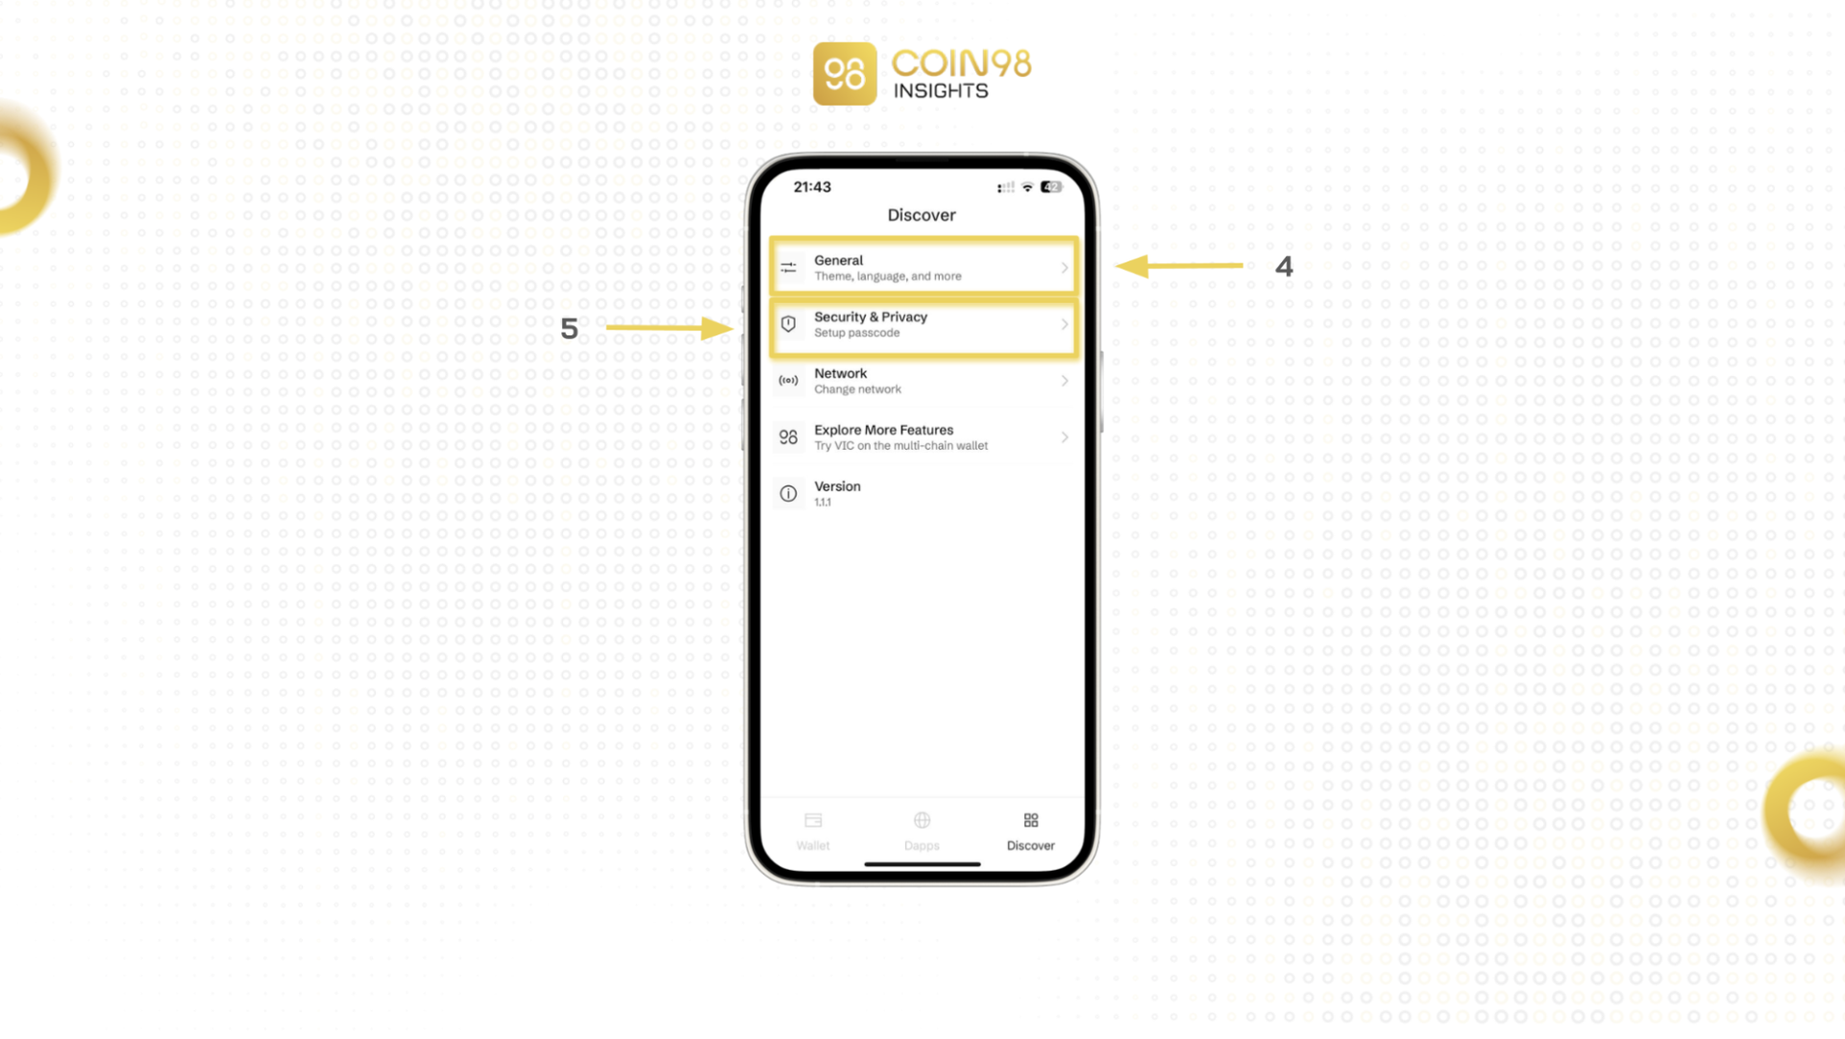Viewport: 1845px width, 1039px height.
Task: Open Explore More Features section
Action: tap(922, 437)
